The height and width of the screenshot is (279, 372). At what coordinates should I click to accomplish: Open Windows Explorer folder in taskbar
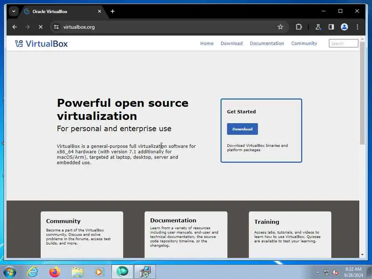[77, 272]
